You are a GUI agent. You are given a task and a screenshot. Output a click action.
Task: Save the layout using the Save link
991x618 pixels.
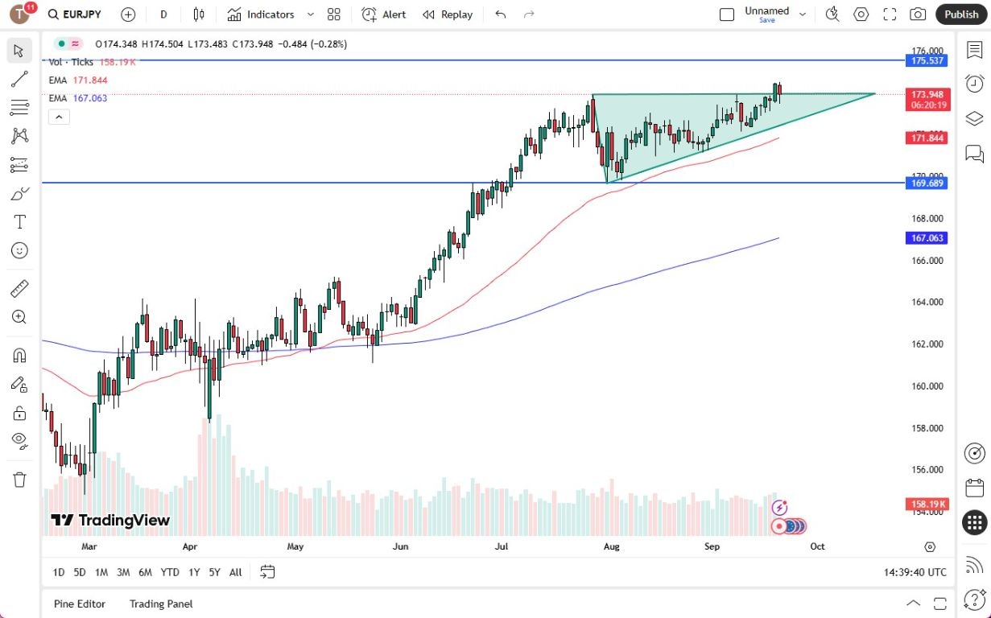[767, 20]
